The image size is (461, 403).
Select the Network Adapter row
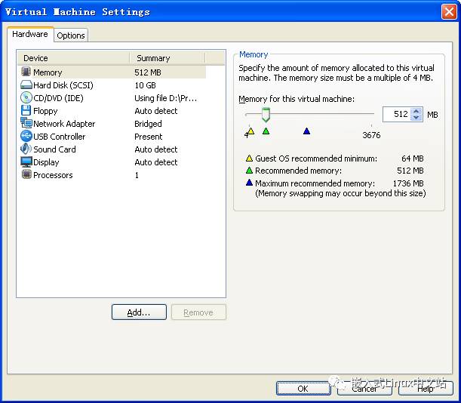(x=113, y=124)
